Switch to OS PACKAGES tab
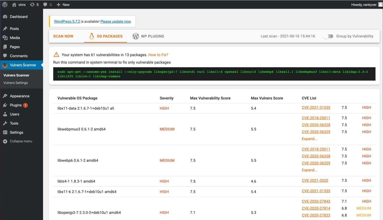 coord(106,36)
